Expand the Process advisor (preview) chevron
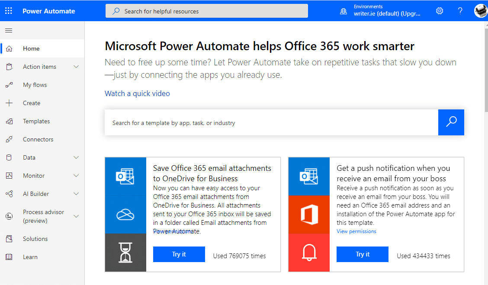Image resolution: width=488 pixels, height=285 pixels. point(76,216)
